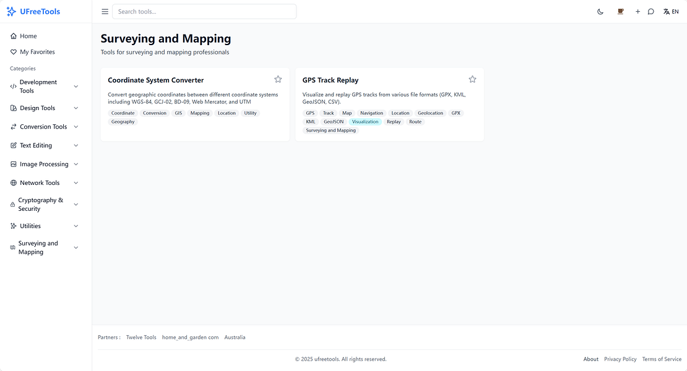
Task: Click the Development Tools code icon
Action: pyautogui.click(x=13, y=86)
